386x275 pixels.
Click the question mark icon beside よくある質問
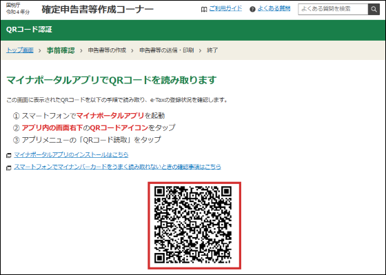click(252, 10)
